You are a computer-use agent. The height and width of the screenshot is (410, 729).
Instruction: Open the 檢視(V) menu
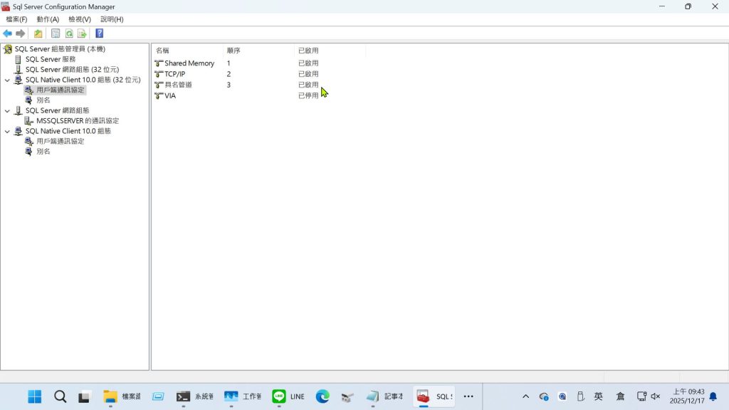pyautogui.click(x=80, y=19)
